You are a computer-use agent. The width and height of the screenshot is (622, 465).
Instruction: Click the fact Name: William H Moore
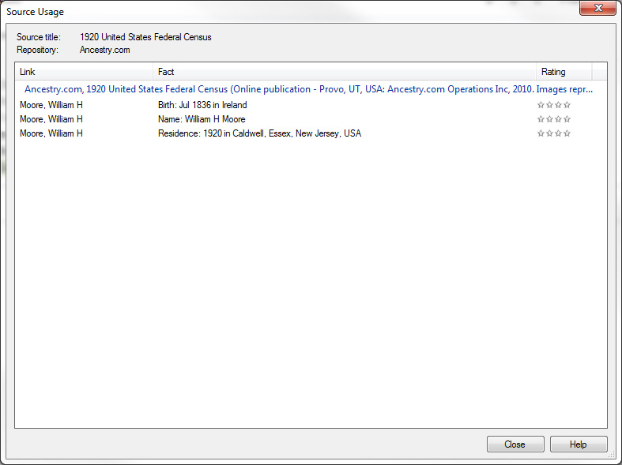pyautogui.click(x=202, y=119)
